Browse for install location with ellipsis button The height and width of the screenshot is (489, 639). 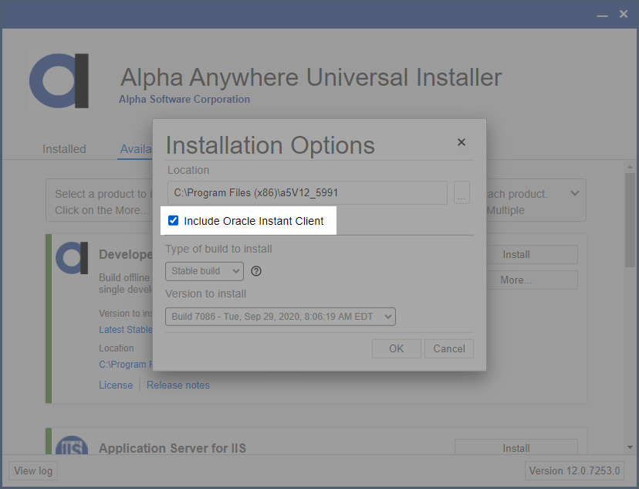461,192
